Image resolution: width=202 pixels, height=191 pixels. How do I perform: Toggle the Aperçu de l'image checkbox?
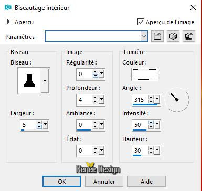(141, 22)
